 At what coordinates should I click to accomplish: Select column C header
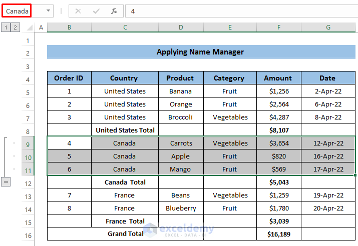pyautogui.click(x=125, y=27)
